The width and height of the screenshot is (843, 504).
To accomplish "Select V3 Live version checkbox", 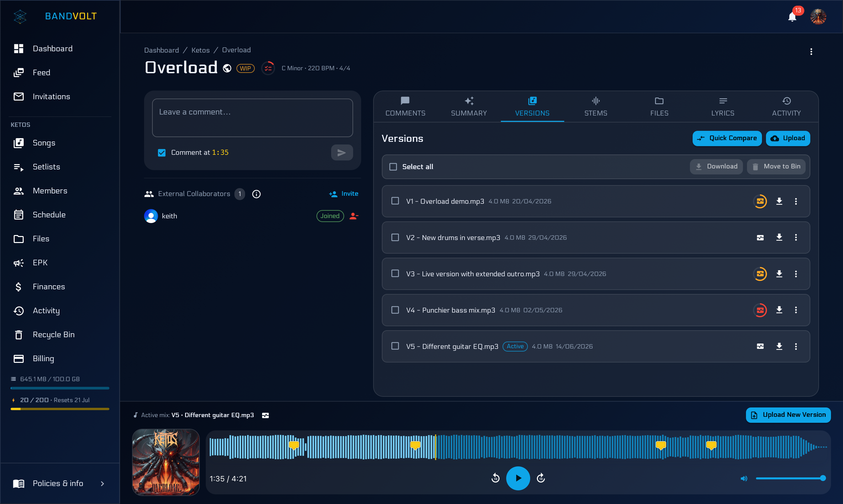I will click(395, 273).
